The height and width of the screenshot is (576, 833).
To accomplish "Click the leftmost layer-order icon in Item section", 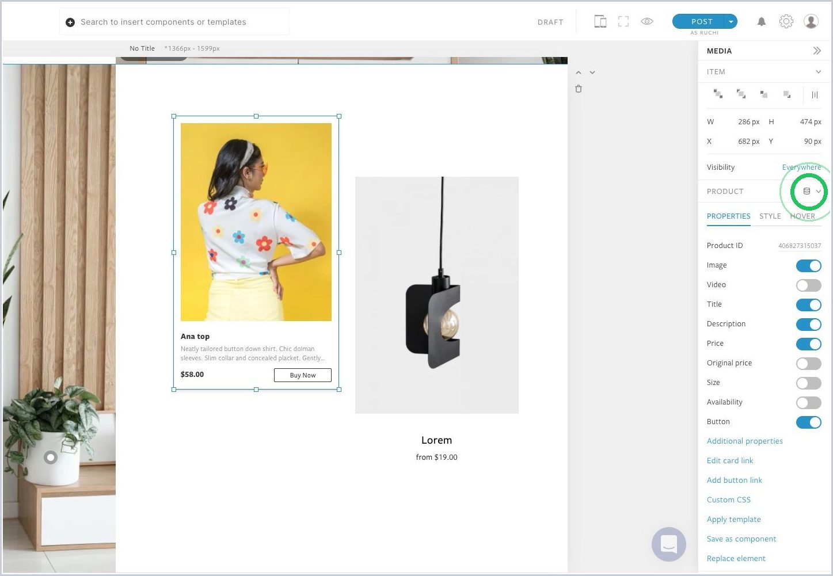I will coord(718,94).
